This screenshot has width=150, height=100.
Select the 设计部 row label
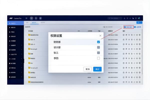click(57, 47)
